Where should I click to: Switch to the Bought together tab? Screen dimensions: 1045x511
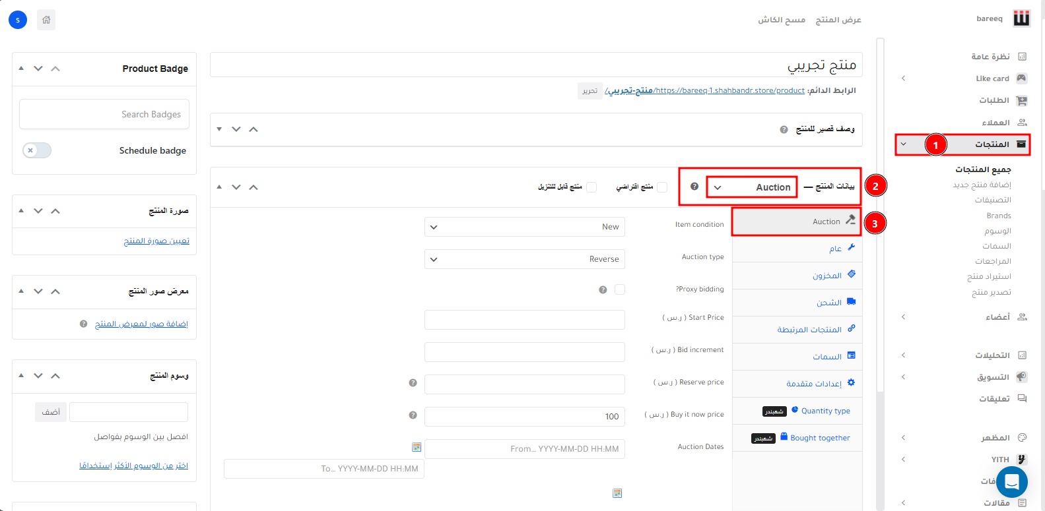[x=820, y=438]
